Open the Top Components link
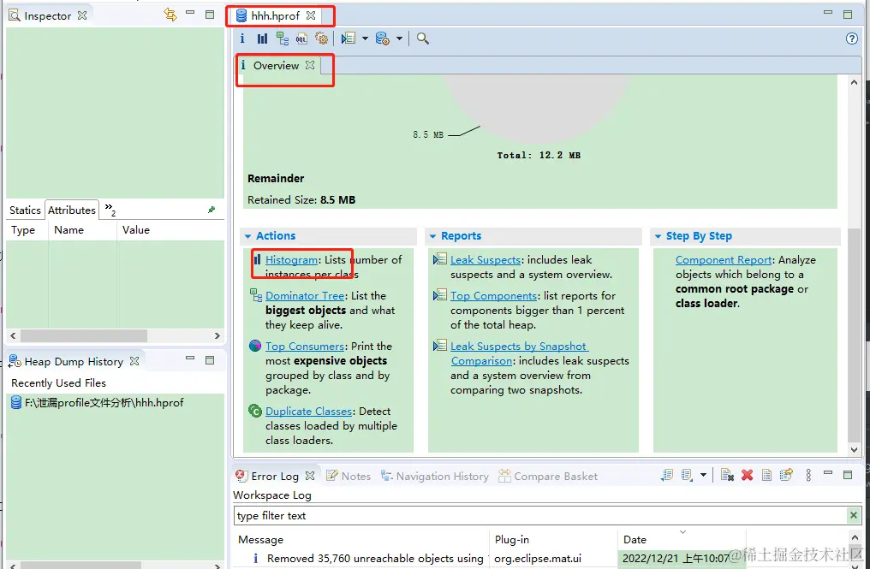 pyautogui.click(x=493, y=295)
